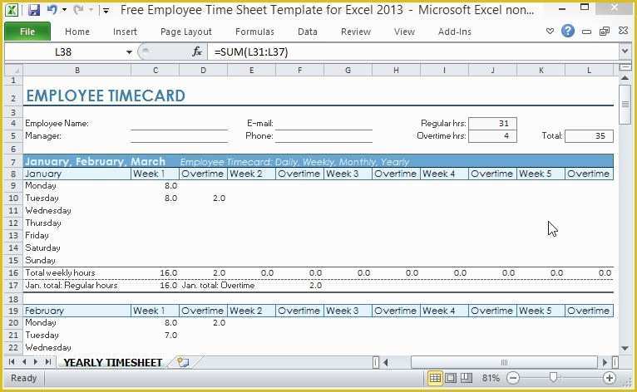The image size is (637, 392).
Task: Click the Excel application icon
Action: pos(12,10)
